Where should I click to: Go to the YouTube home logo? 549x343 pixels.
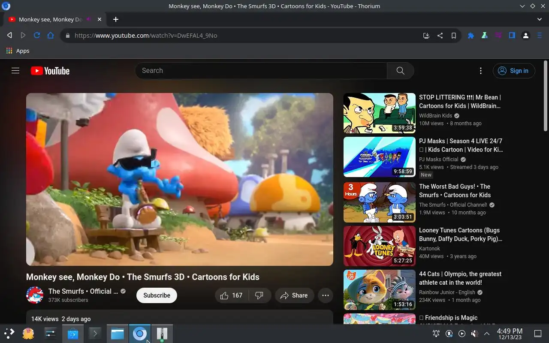(x=50, y=71)
